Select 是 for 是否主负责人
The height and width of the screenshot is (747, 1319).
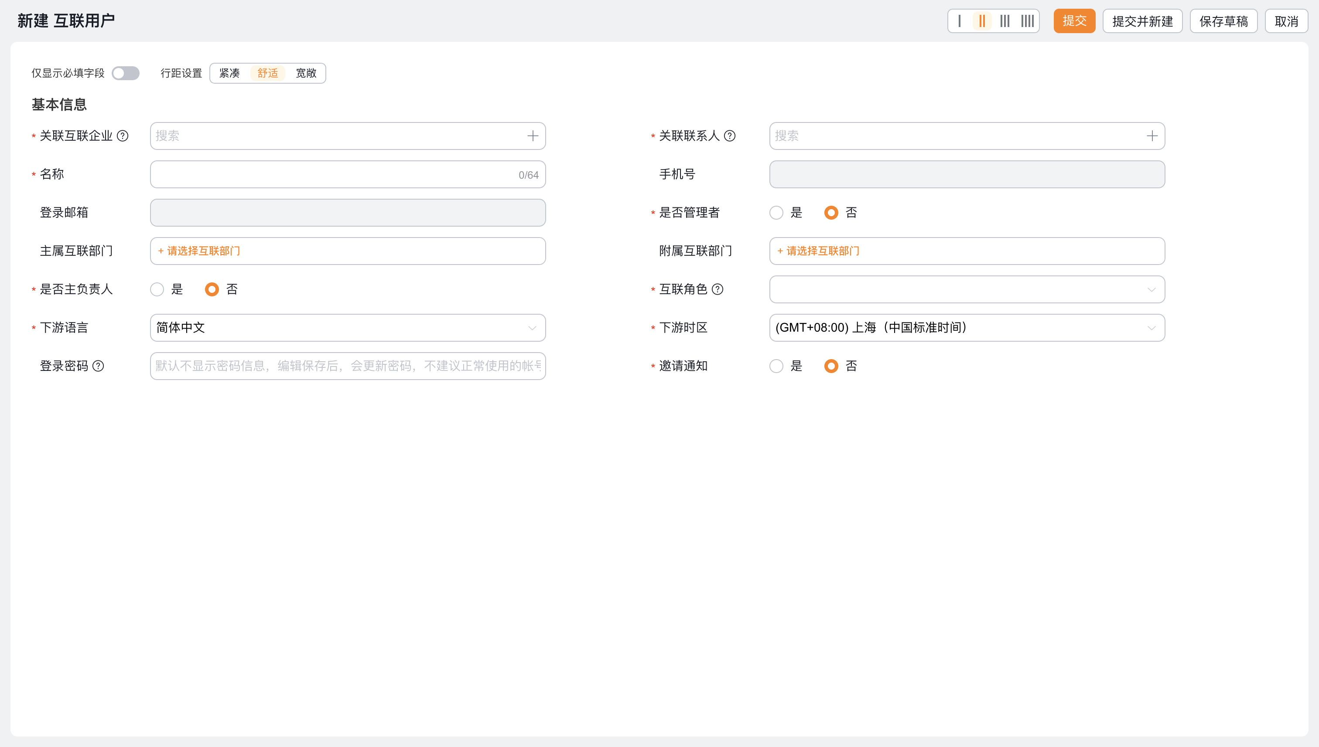(157, 289)
